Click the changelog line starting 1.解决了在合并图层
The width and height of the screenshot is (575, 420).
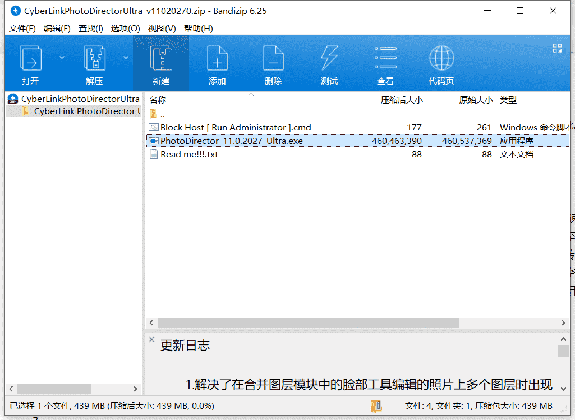(369, 385)
